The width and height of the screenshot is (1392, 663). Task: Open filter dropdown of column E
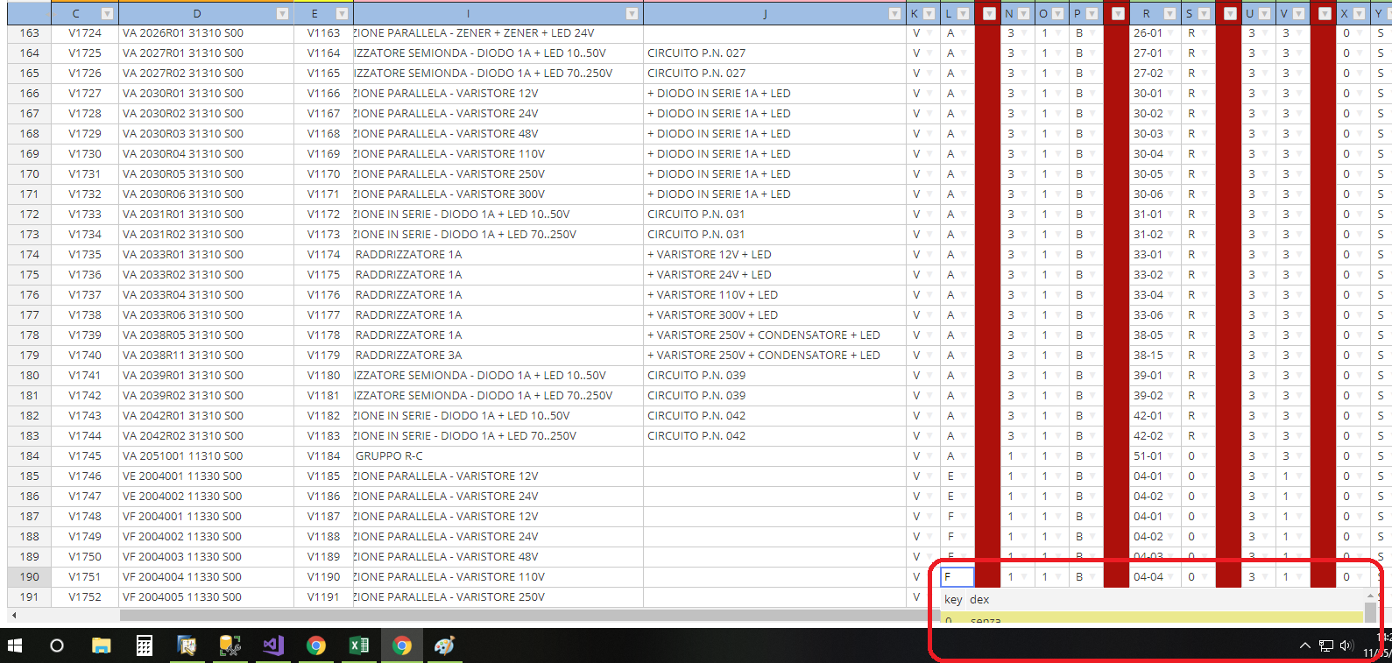pyautogui.click(x=342, y=13)
